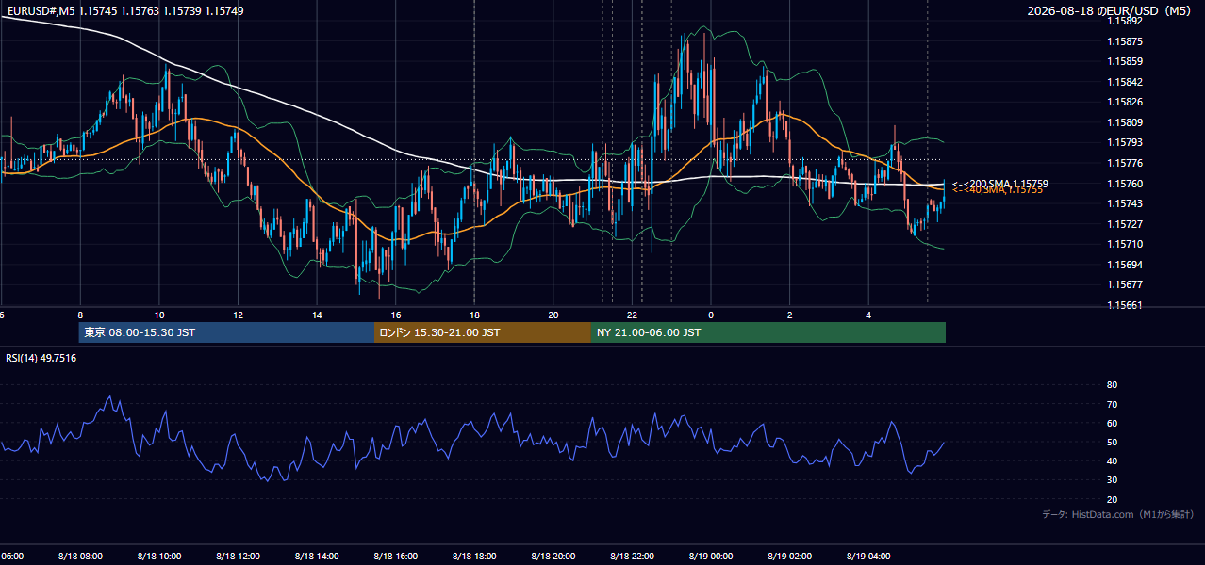This screenshot has height=565, width=1205.
Task: Click price axis label 1.15677
Action: [1126, 284]
